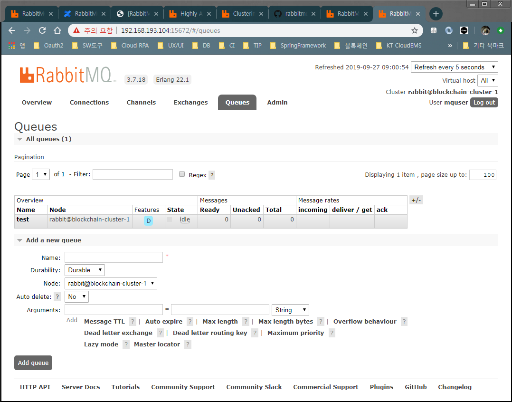Switch to the Channels tab
The height and width of the screenshot is (402, 512).
click(x=141, y=103)
